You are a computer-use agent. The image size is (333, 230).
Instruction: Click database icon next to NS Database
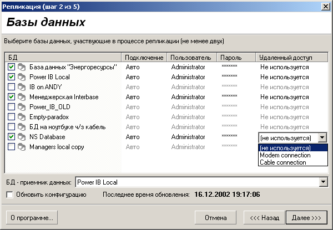[22, 137]
